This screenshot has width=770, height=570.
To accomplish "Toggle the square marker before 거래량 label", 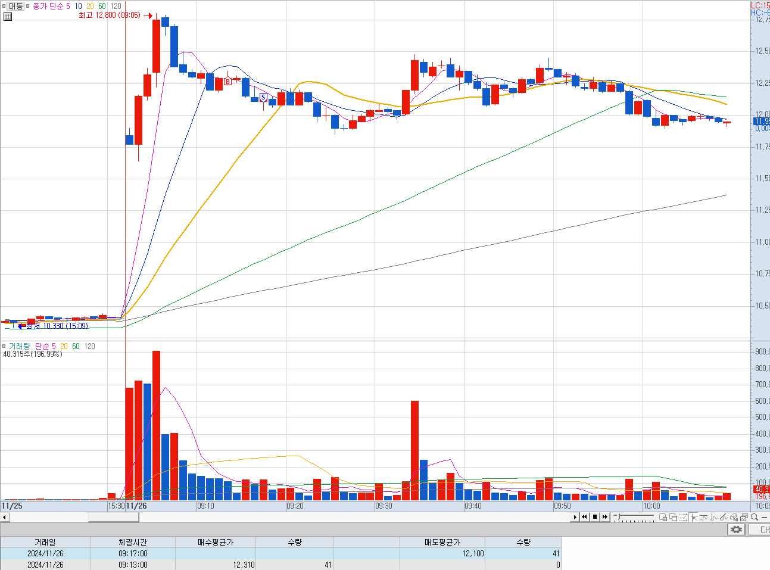I will pyautogui.click(x=4, y=346).
